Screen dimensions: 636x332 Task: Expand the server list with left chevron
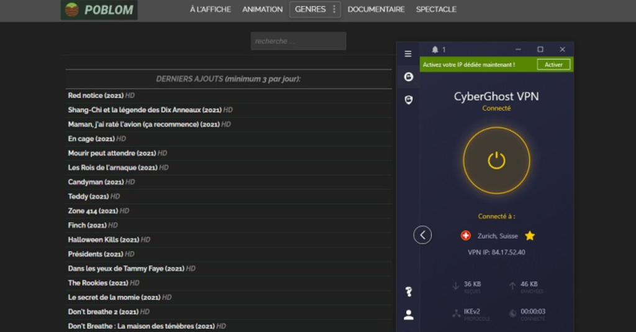(422, 235)
